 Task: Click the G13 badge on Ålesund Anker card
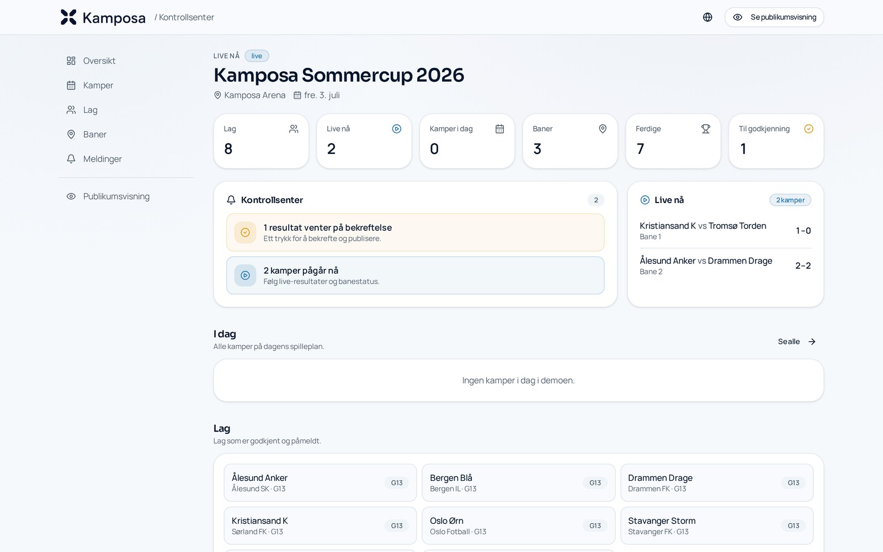pyautogui.click(x=397, y=483)
